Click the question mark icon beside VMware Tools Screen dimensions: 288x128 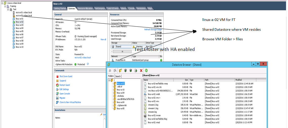[x=76, y=36]
